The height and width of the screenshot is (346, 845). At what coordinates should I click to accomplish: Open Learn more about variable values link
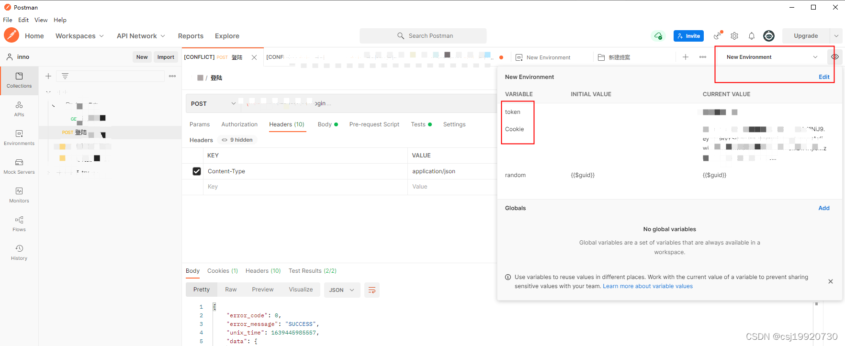648,286
